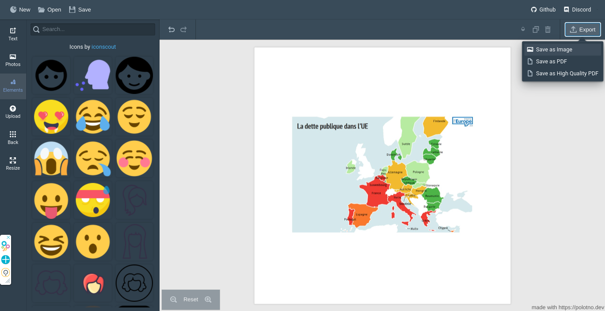This screenshot has height=311, width=605.
Task: Click the opacity droplet icon
Action: point(523,29)
